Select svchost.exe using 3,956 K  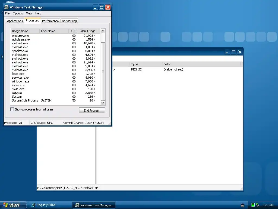(55, 70)
